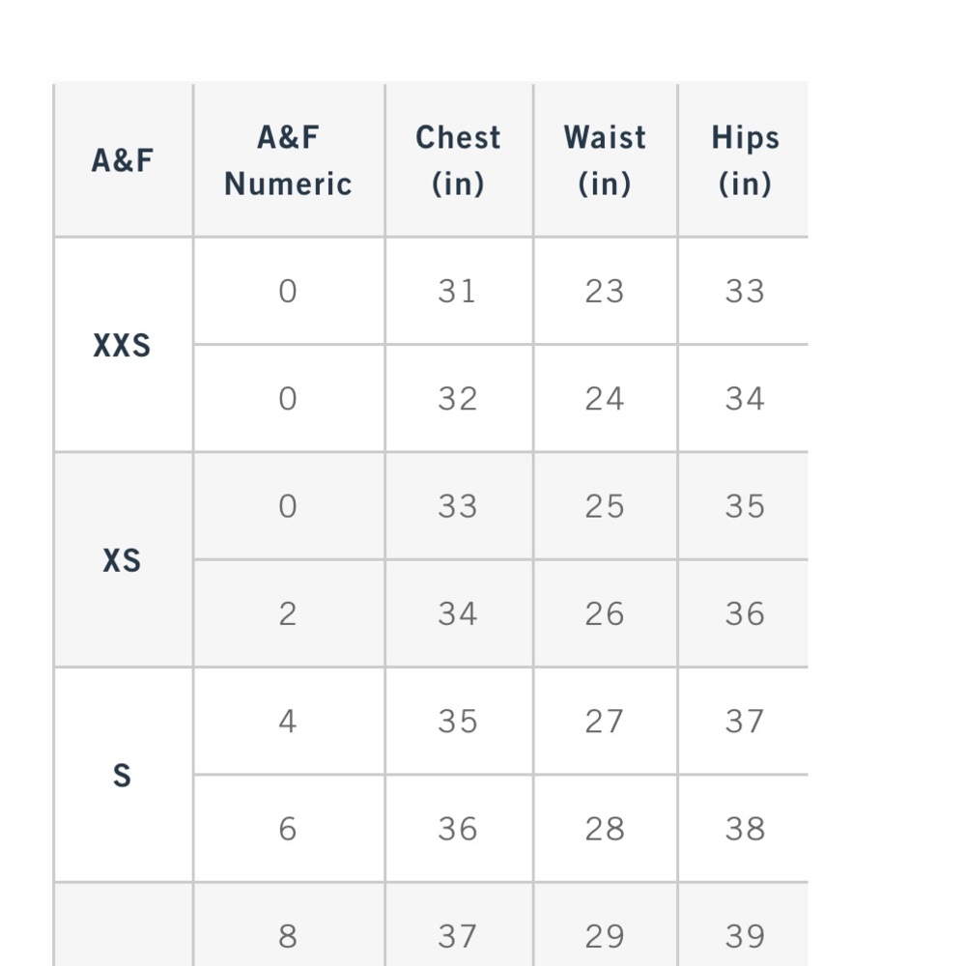The image size is (966, 966).
Task: Select waist value 27 cell
Action: pos(605,722)
